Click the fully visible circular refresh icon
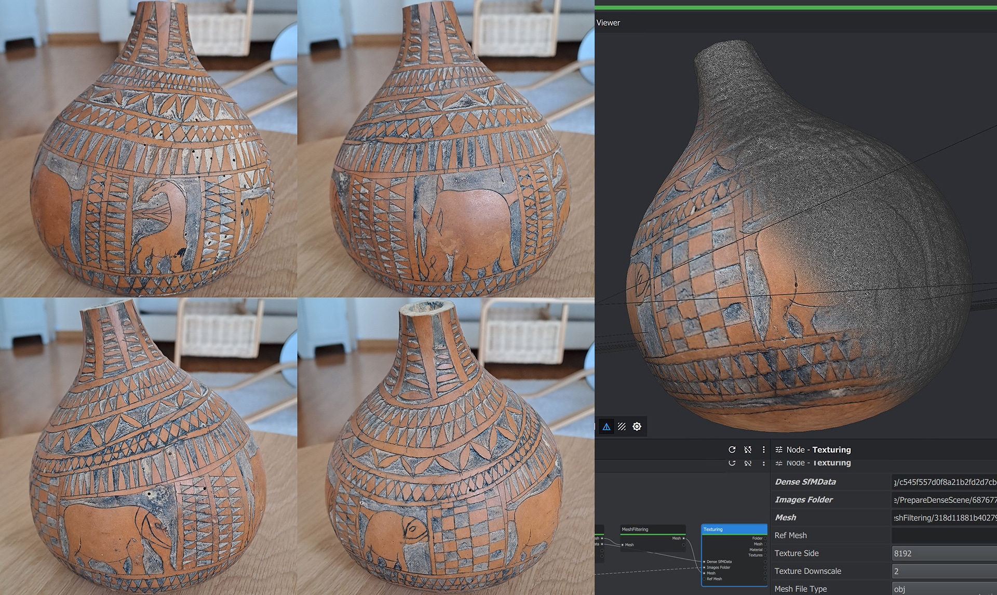 tap(732, 449)
